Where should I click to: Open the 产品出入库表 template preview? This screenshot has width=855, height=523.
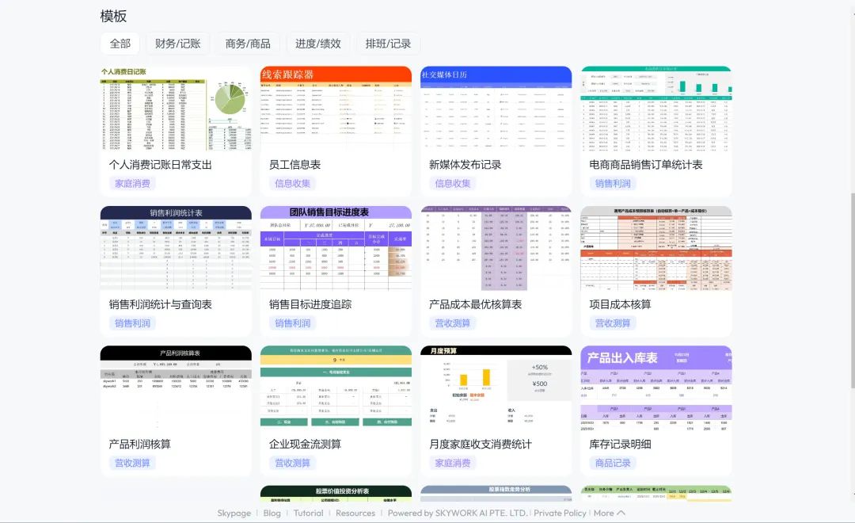point(655,387)
